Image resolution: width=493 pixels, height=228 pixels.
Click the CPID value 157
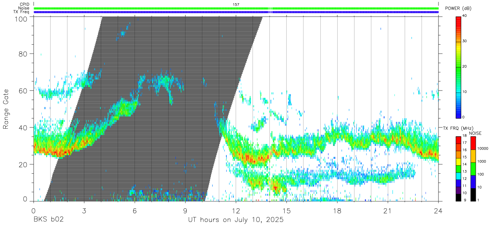pyautogui.click(x=236, y=4)
